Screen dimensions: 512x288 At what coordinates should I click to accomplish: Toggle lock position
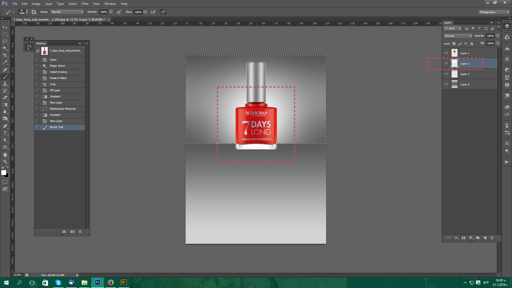(x=466, y=43)
